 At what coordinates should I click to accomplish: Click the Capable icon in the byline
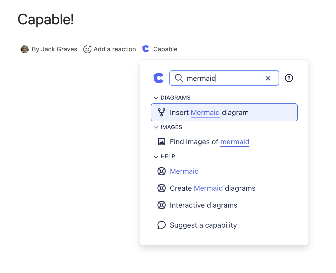pos(146,49)
